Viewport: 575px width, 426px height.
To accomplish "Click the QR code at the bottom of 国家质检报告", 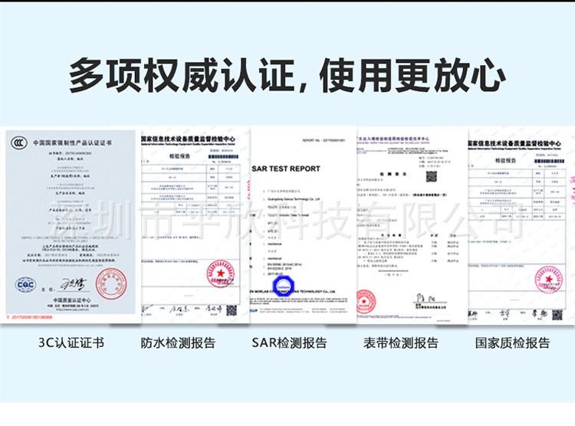I will click(x=557, y=315).
